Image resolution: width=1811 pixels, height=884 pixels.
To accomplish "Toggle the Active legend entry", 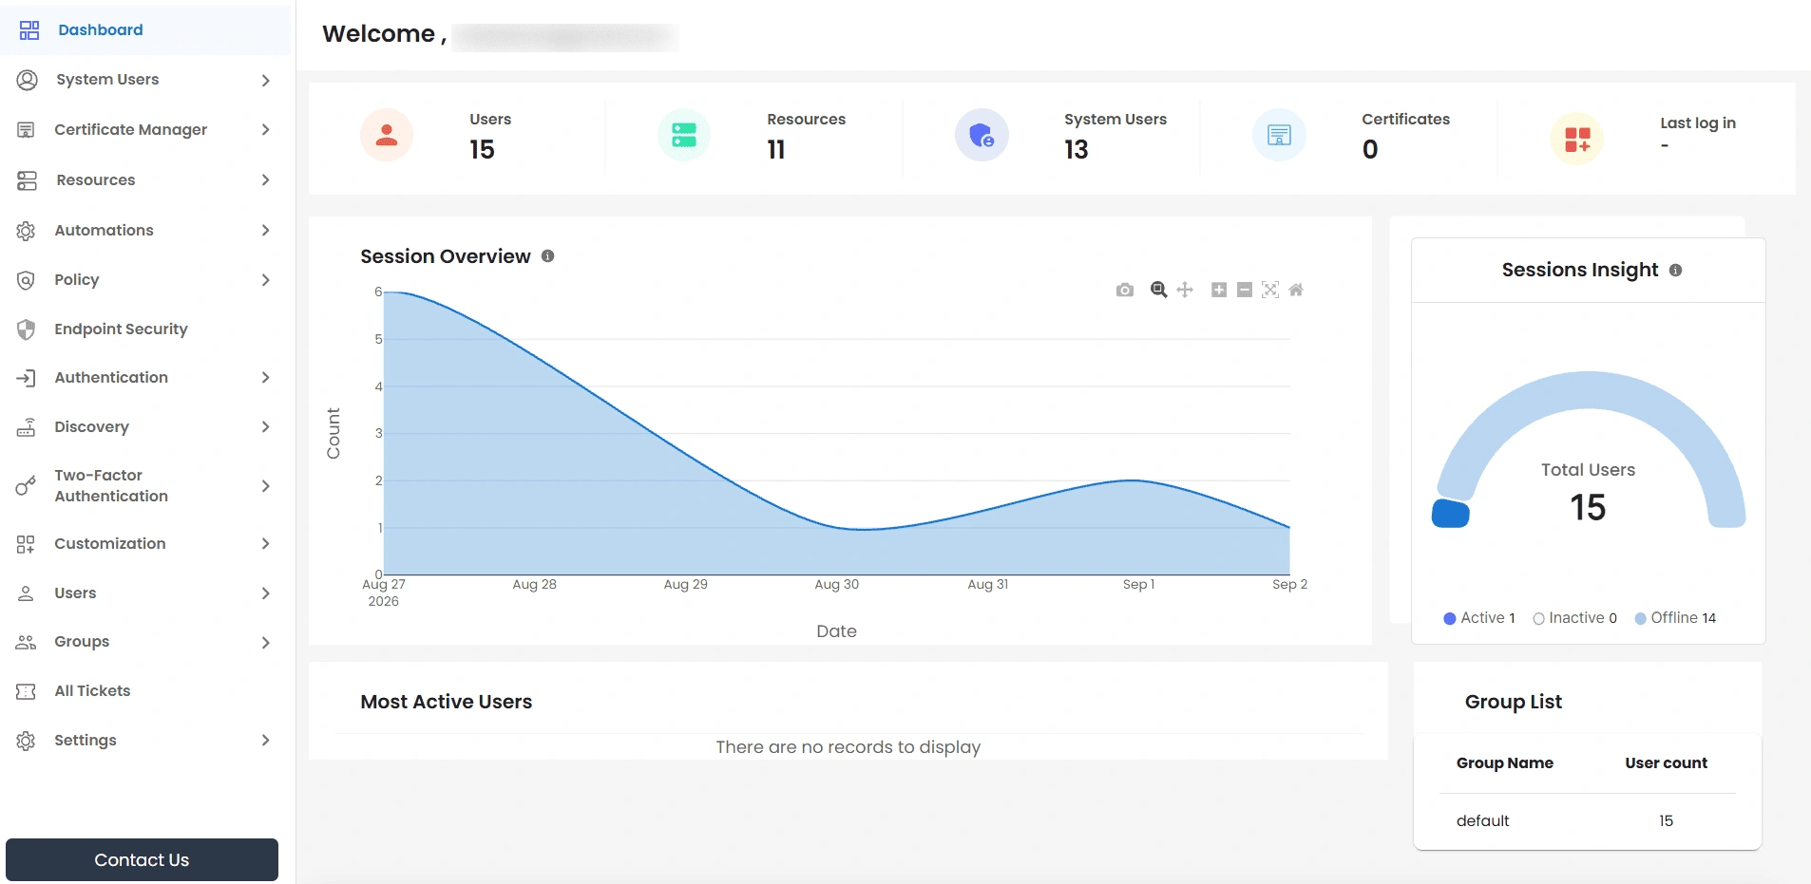I will click(1479, 618).
